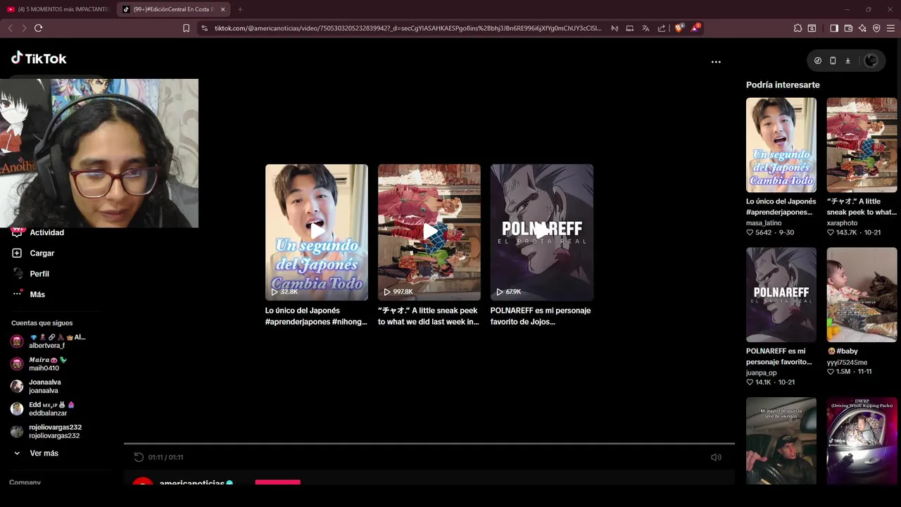Open a new browser tab with plus
This screenshot has height=507, width=901.
point(240,9)
